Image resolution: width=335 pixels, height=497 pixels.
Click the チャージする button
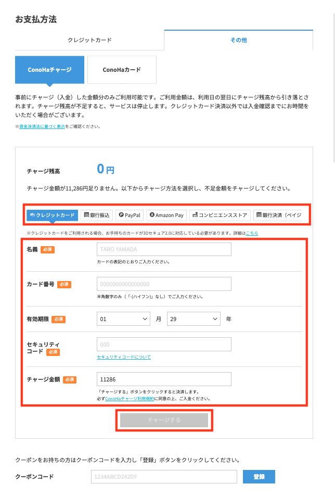tap(164, 420)
